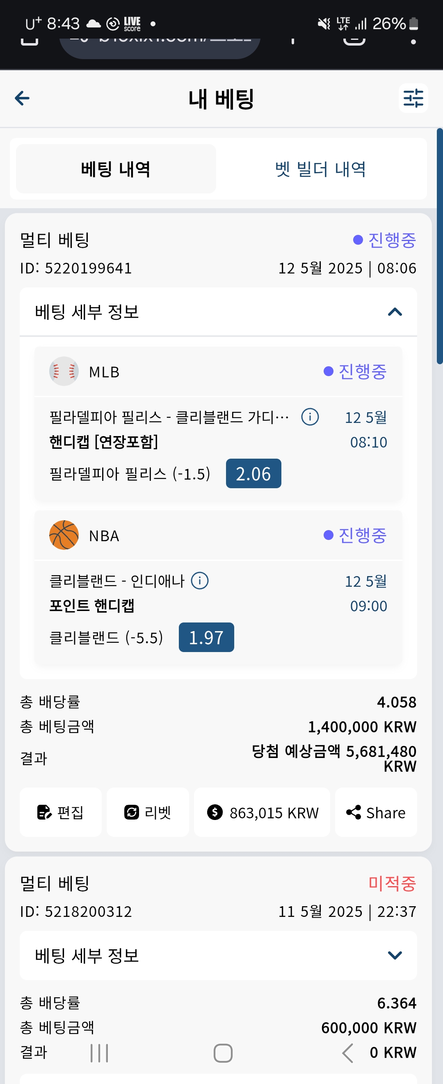This screenshot has width=443, height=1084.
Task: Tap the Share button
Action: coord(376,812)
